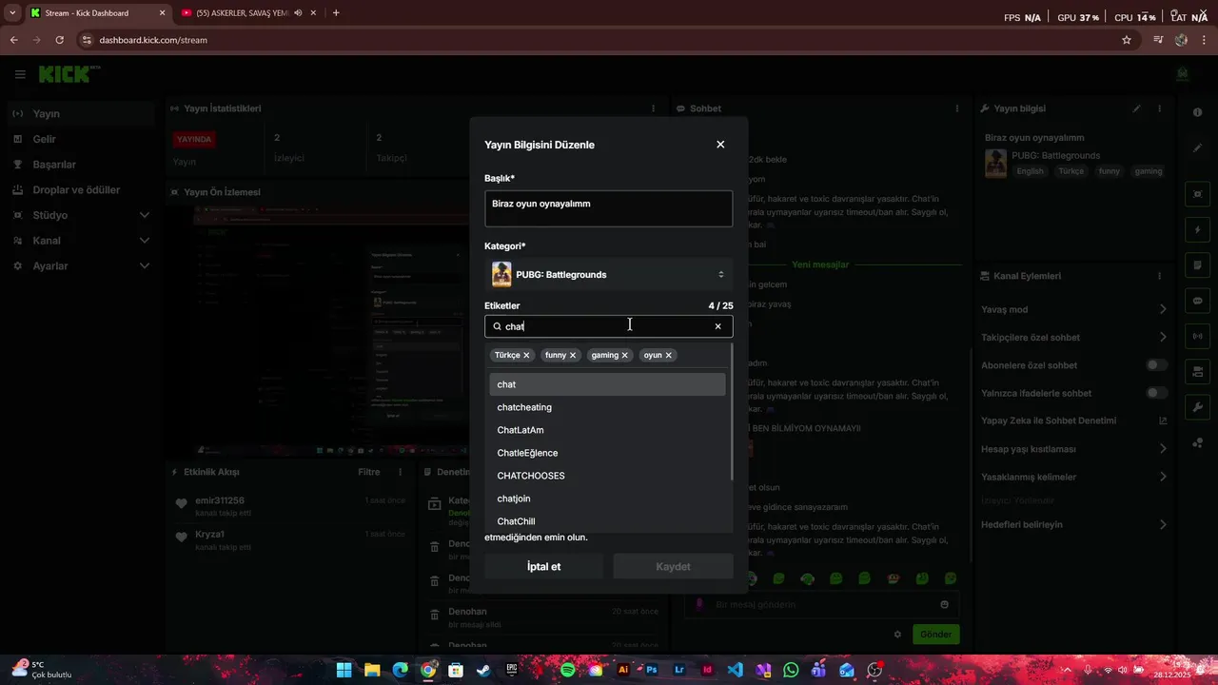Switch to the YouTube ASKERLER browser tab
The image size is (1218, 685).
click(249, 13)
